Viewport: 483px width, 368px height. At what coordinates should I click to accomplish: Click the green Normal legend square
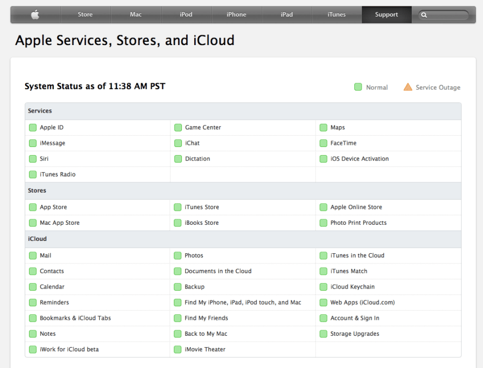click(x=358, y=87)
